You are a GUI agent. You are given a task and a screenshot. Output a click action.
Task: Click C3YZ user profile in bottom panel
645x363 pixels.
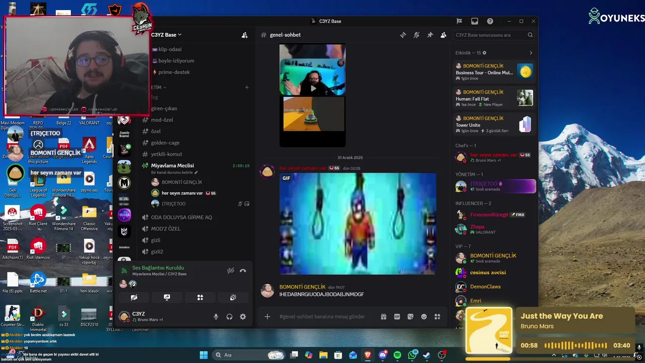click(x=141, y=317)
